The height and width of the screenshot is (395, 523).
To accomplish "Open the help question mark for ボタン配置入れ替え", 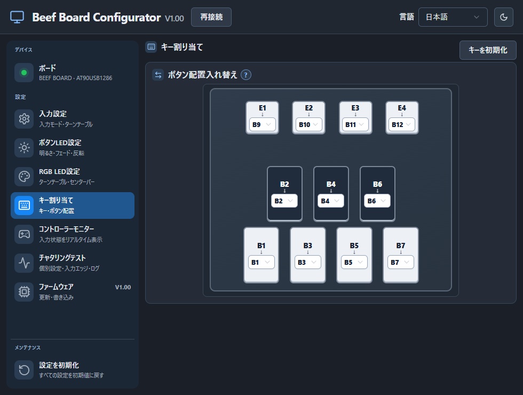I will click(x=246, y=75).
